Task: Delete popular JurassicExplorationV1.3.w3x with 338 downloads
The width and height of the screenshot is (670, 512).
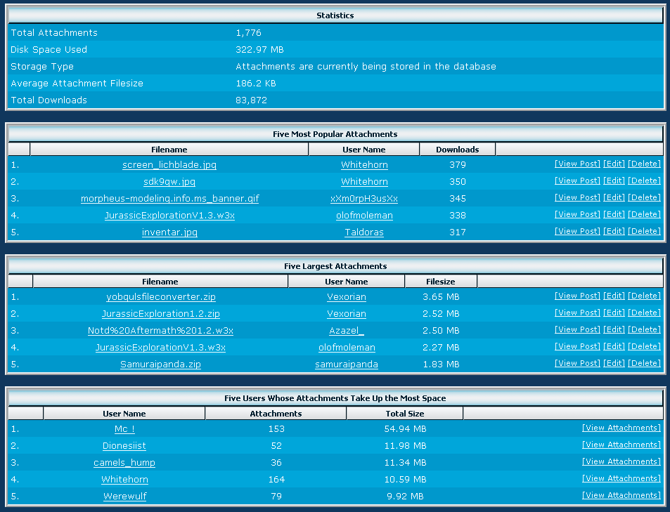Action: (645, 214)
